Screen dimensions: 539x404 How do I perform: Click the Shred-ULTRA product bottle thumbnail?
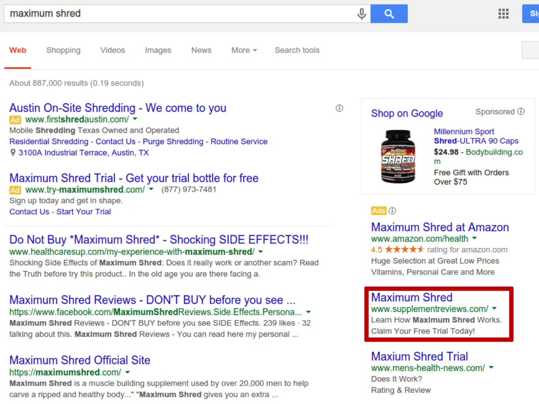coord(398,156)
